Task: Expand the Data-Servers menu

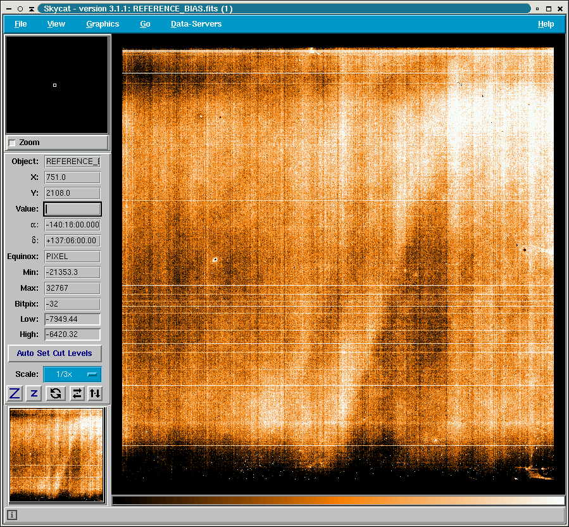Action: coord(196,24)
